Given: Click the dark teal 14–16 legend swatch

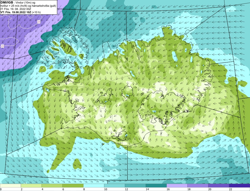Looking at the screenshot, I should (x=156, y=185).
